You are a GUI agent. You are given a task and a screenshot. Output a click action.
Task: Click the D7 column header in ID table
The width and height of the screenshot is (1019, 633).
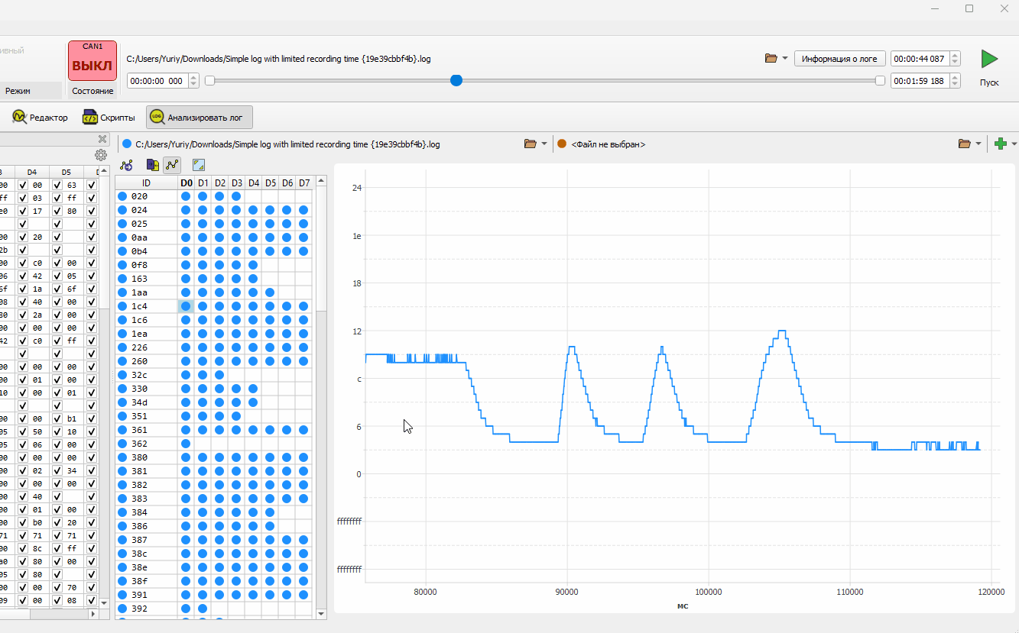[303, 183]
